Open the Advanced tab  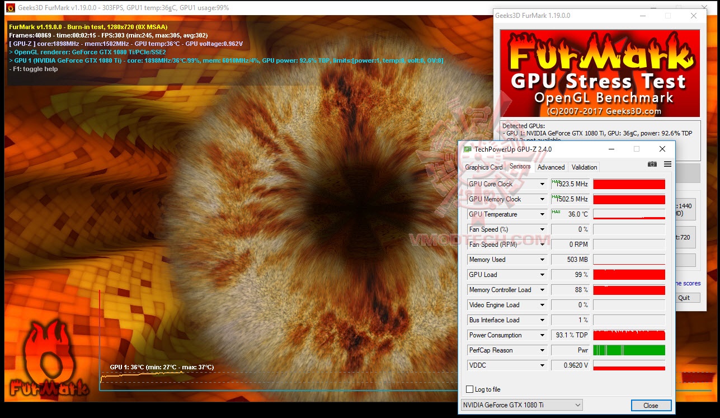click(x=551, y=167)
